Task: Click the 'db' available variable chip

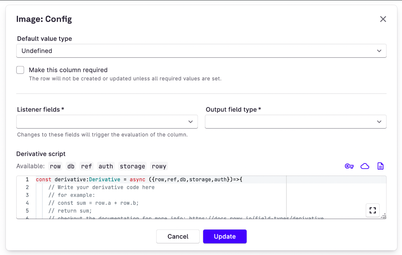Action: [x=71, y=166]
